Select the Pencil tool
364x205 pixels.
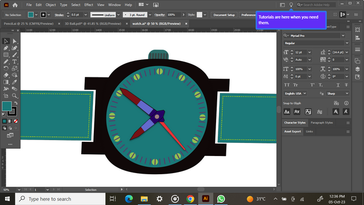point(6,61)
